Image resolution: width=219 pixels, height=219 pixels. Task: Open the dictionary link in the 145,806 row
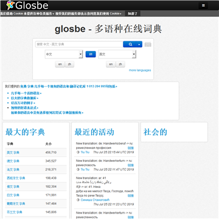(x=15, y=212)
